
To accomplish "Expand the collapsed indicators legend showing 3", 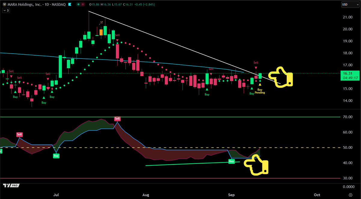I will 6,10.
